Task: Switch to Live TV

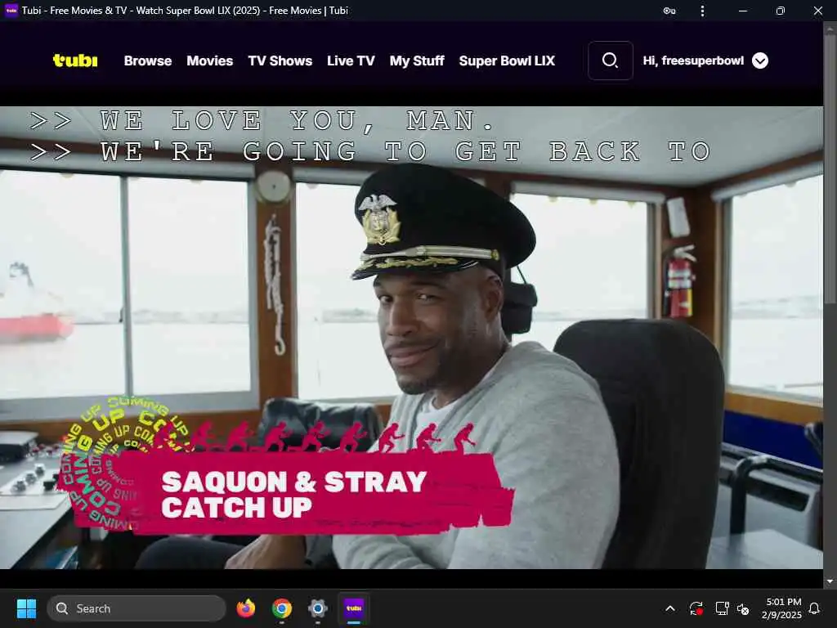Action: 351,61
